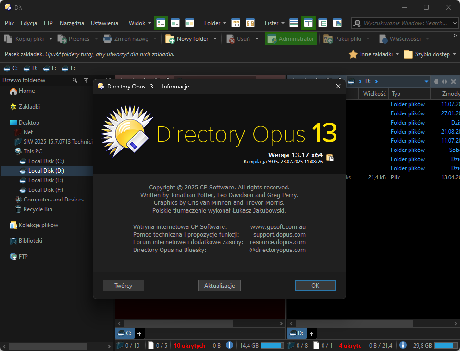The height and width of the screenshot is (351, 460).
Task: Select Home in the folder tree
Action: [x=22, y=91]
